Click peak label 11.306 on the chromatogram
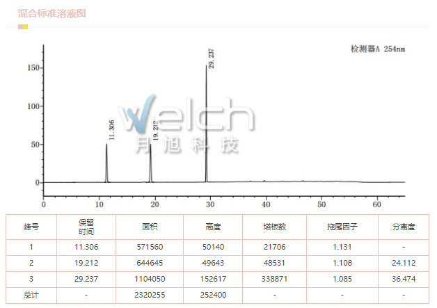The width and height of the screenshot is (437, 308). (x=111, y=130)
